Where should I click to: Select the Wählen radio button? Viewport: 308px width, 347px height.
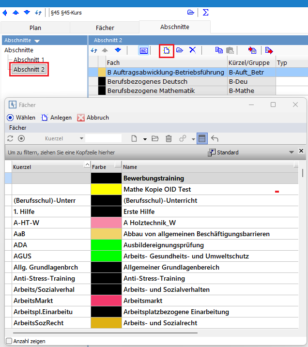10,118
